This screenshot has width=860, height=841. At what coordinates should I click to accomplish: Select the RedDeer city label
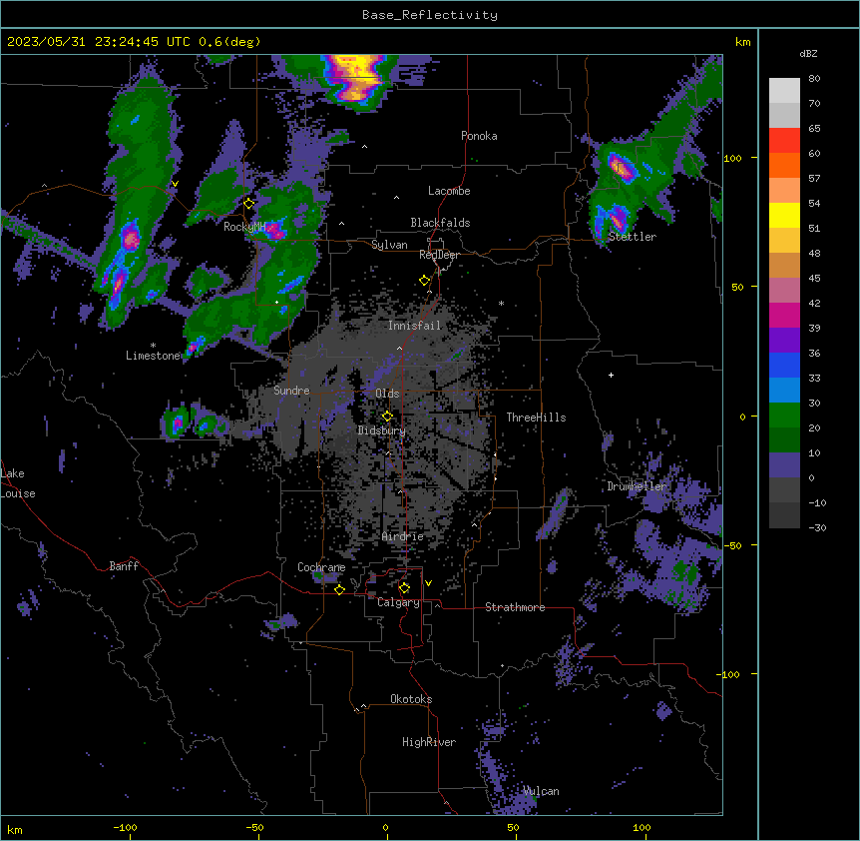pos(439,255)
